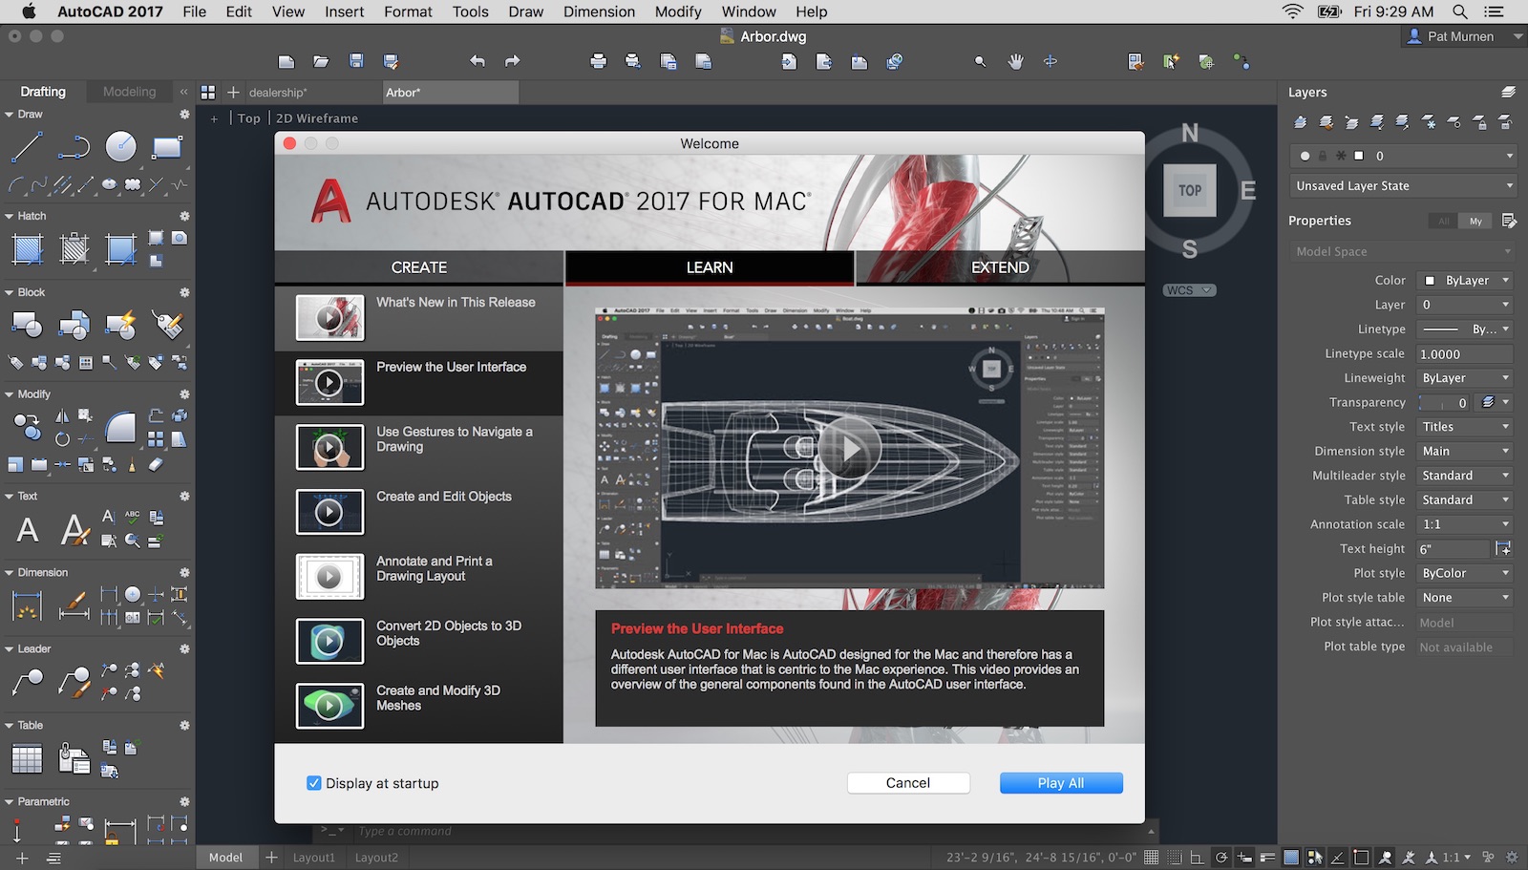Screen dimensions: 1528x870
Task: Choose the Hatch pattern tool
Action: (x=28, y=249)
